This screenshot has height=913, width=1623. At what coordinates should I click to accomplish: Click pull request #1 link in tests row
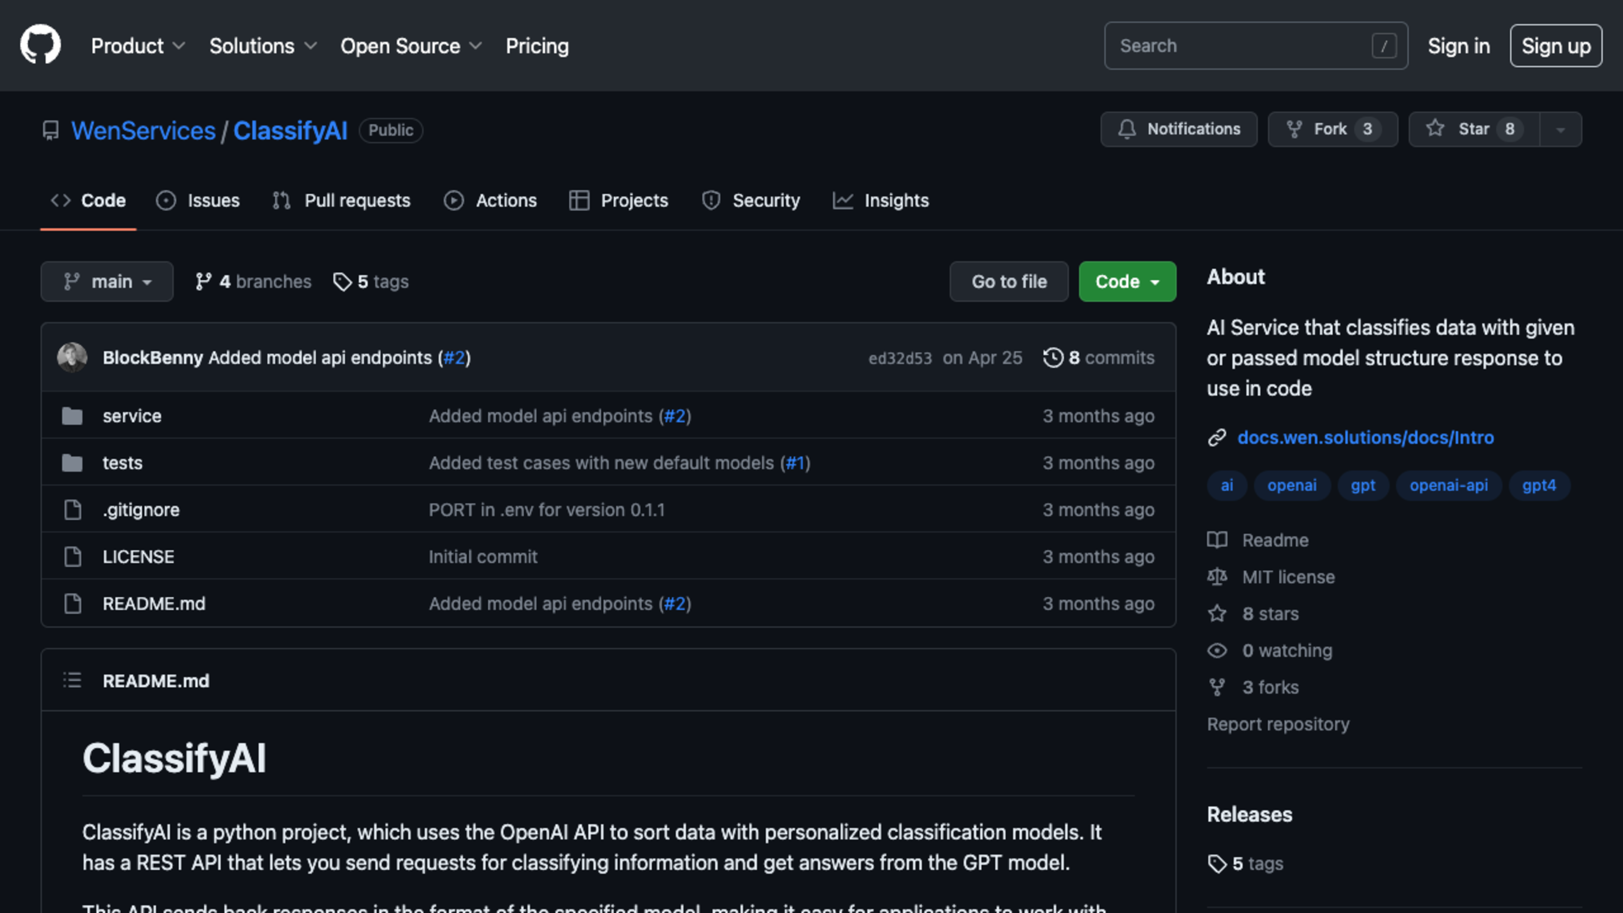click(795, 463)
